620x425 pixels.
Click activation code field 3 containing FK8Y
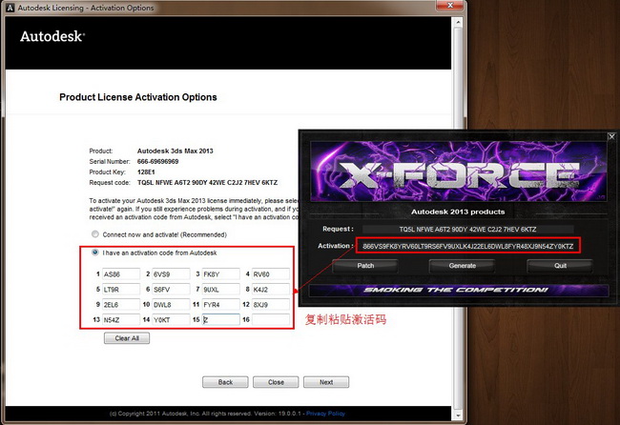coord(220,274)
